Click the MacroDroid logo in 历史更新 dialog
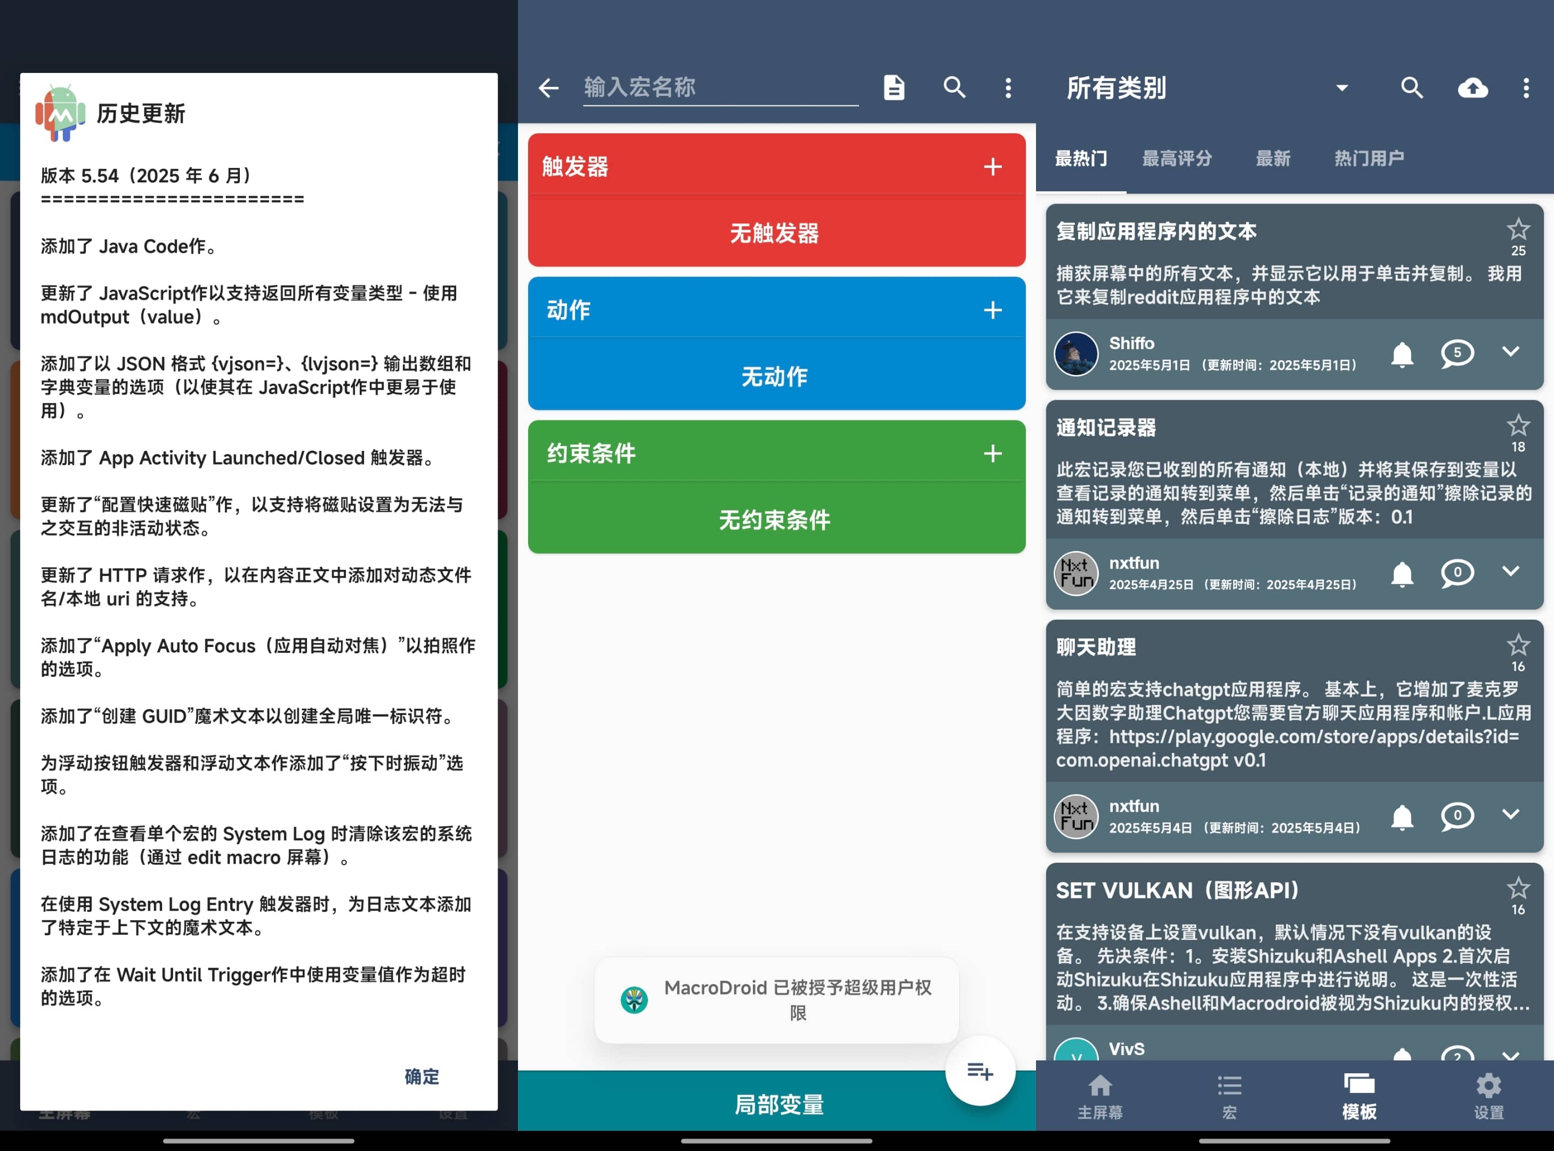 [61, 113]
